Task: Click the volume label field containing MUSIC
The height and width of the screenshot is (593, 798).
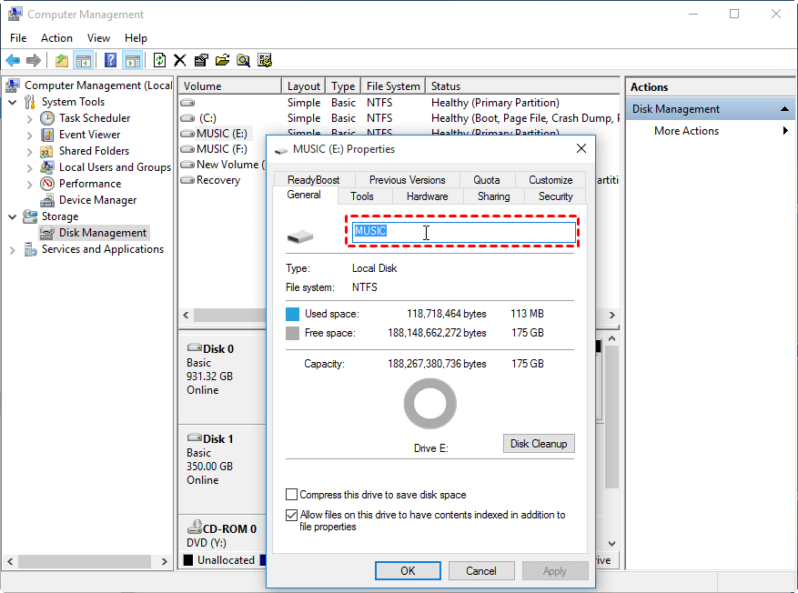Action: [x=464, y=232]
